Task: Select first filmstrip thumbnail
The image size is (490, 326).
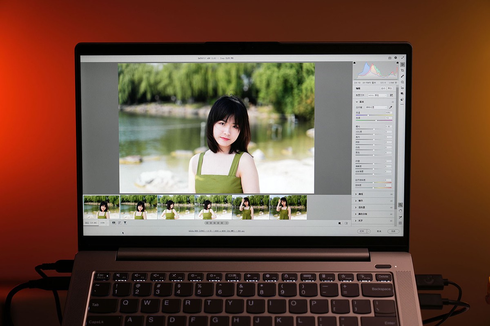Action: coord(102,207)
